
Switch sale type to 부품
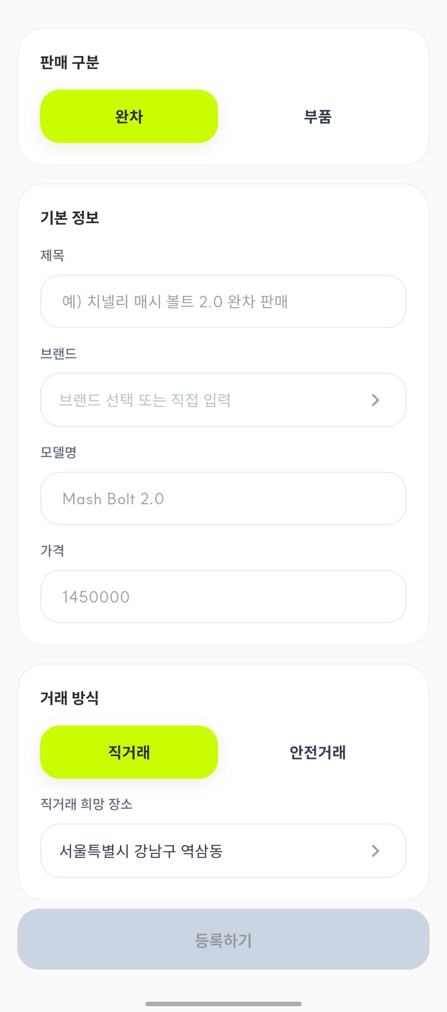(317, 117)
